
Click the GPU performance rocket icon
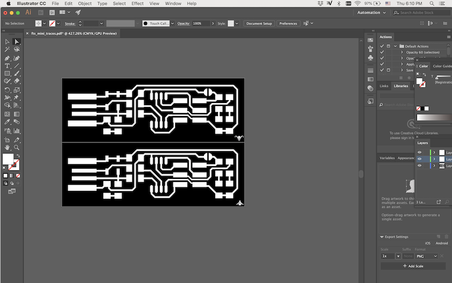[x=78, y=12]
